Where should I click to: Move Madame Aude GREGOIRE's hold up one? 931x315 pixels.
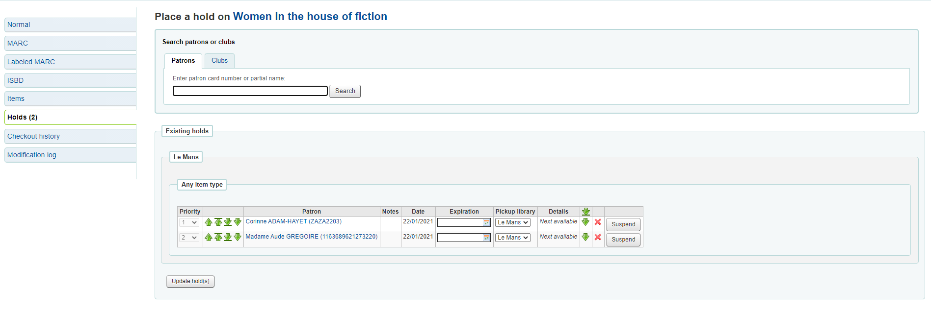point(209,238)
